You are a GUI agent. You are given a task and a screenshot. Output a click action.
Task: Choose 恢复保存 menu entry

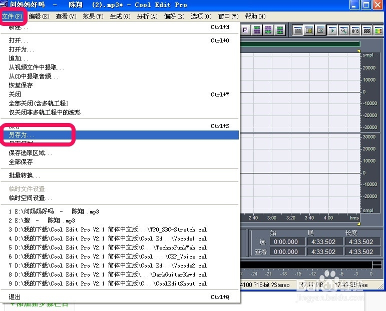(120, 85)
